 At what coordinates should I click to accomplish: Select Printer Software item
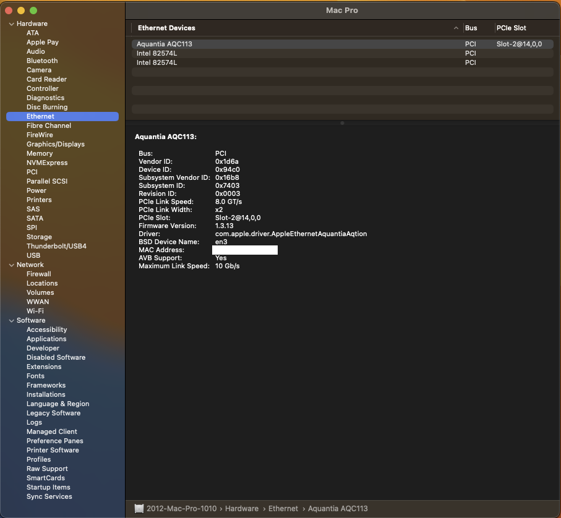[53, 451]
